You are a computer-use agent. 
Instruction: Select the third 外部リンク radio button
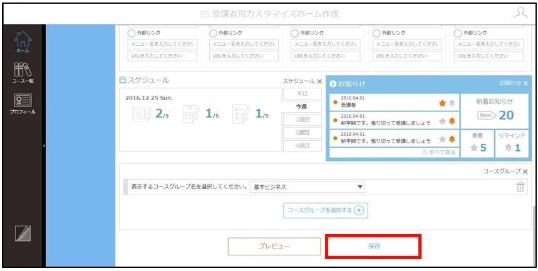click(x=294, y=33)
